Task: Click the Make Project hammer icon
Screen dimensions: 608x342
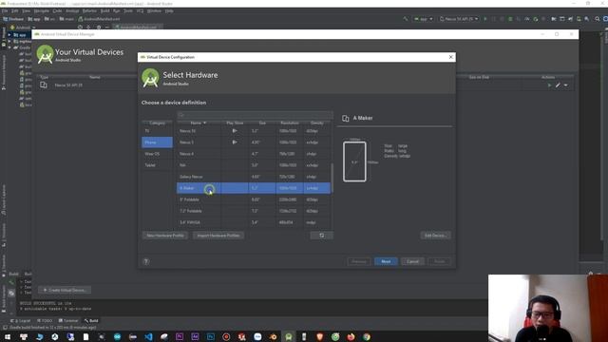Action: pyautogui.click(x=406, y=19)
